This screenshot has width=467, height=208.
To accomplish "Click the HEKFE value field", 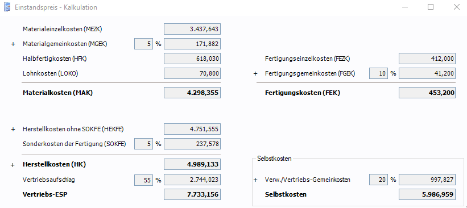I will [x=192, y=129].
